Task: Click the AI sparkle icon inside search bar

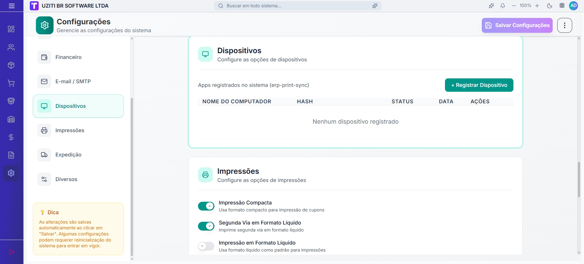Action: coord(375,6)
